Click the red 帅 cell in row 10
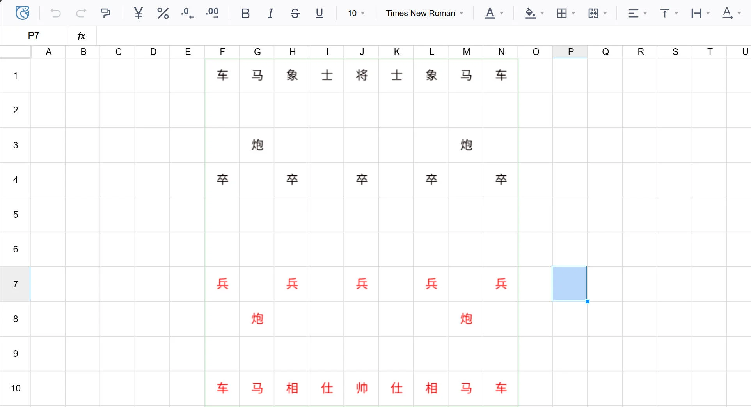 point(362,388)
